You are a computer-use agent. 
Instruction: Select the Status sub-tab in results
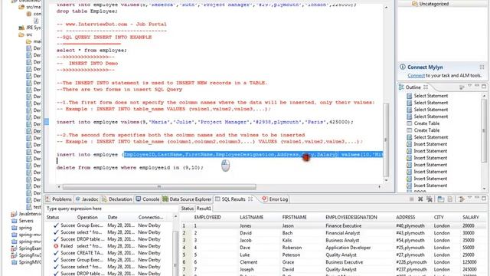[x=187, y=209]
